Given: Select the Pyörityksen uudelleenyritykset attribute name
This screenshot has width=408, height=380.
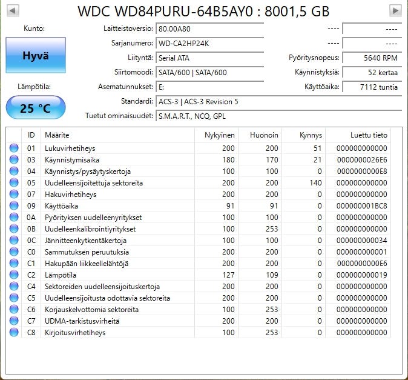Looking at the screenshot, I should click(x=93, y=217).
